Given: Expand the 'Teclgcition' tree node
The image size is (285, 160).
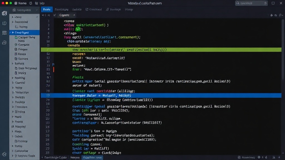Looking at the screenshot, I should tap(13, 92).
